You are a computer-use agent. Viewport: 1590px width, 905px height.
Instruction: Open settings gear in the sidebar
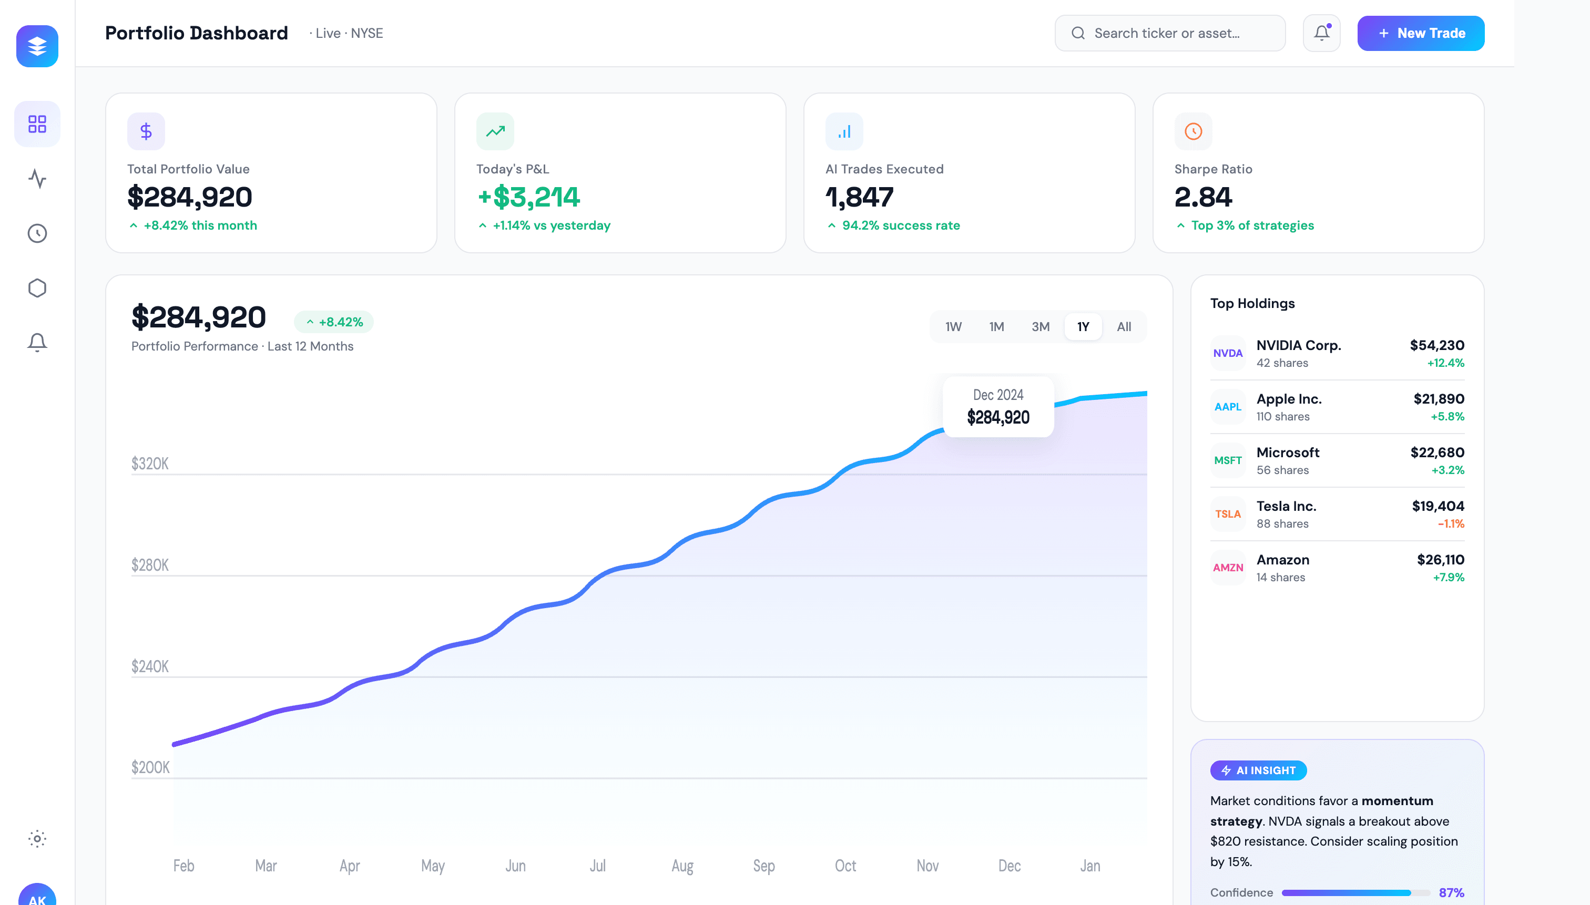(37, 838)
